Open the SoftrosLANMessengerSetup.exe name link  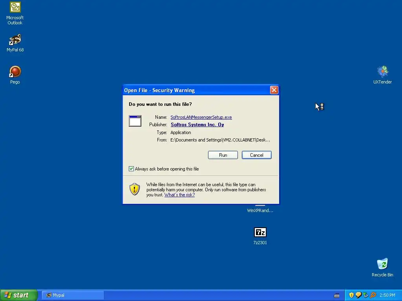point(201,117)
